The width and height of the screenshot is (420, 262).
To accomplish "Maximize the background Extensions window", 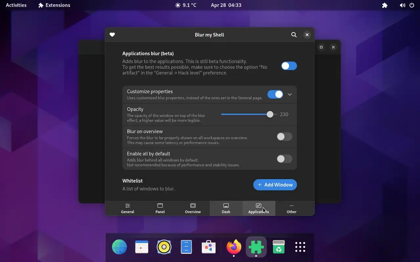I will [x=321, y=47].
